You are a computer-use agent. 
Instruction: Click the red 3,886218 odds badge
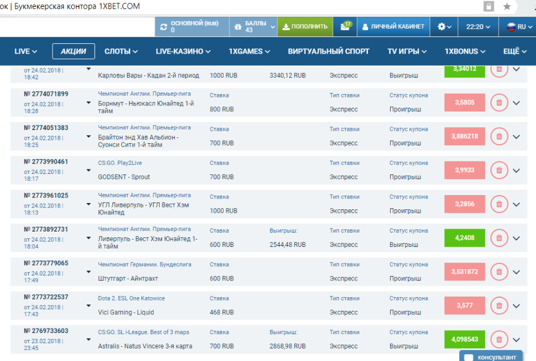pyautogui.click(x=465, y=136)
